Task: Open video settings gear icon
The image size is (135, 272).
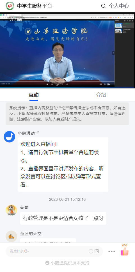Action: click(105, 84)
